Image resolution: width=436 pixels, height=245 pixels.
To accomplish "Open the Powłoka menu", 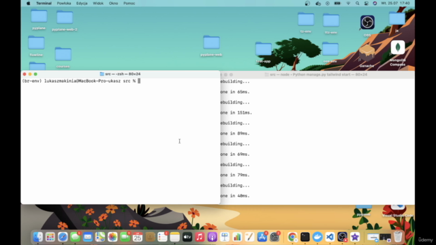I will coord(64,3).
